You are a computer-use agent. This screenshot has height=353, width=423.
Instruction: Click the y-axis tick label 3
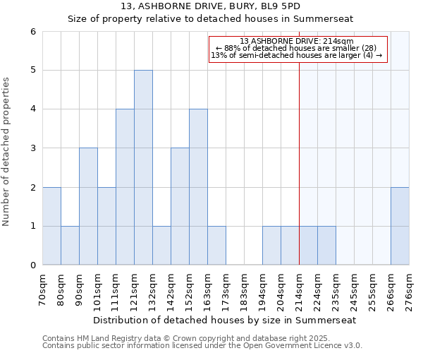coord(33,148)
